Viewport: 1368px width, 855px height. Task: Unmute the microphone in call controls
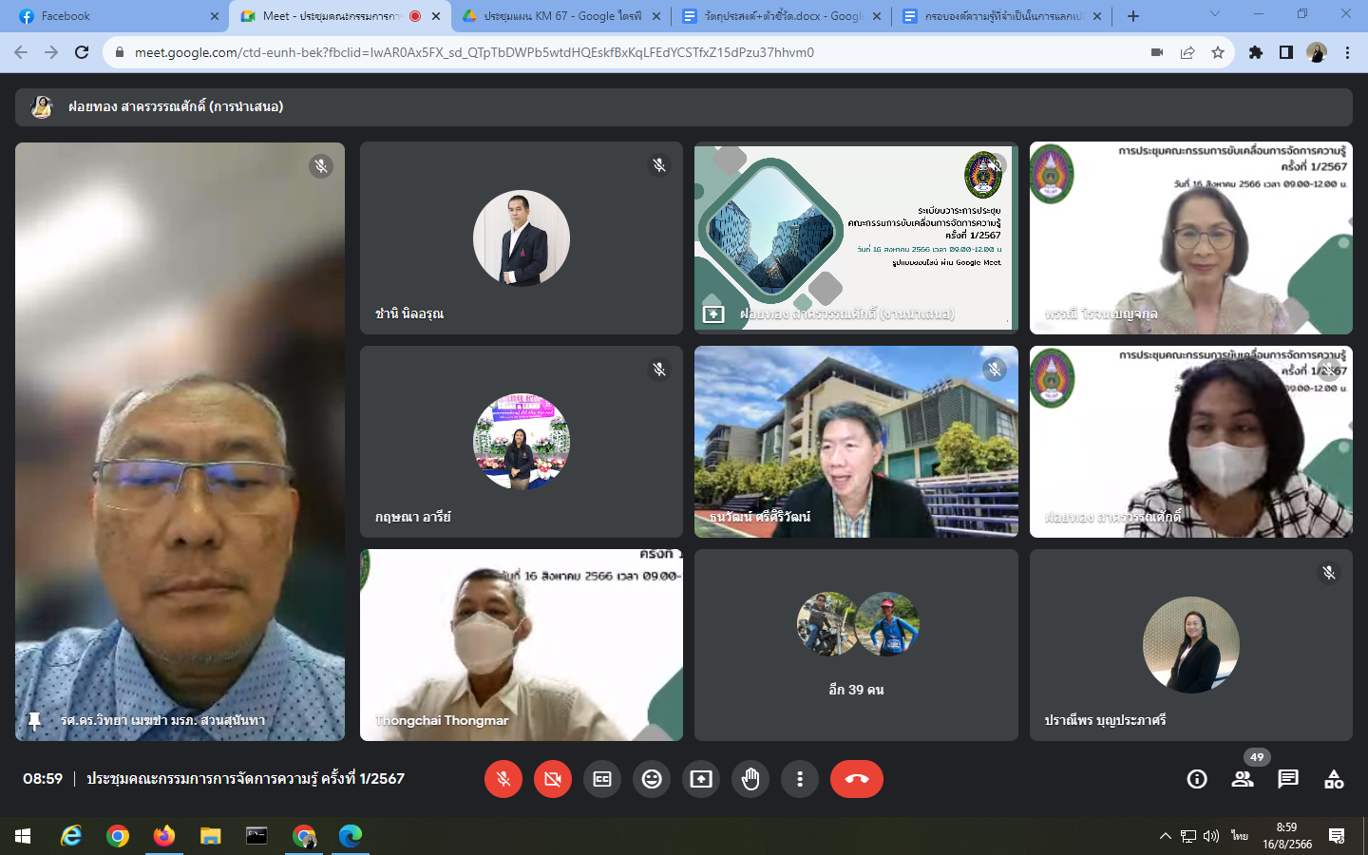[503, 779]
